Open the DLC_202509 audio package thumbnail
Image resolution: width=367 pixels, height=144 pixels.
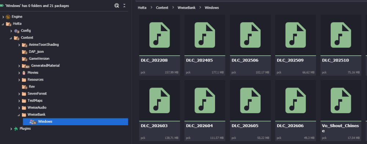point(295,35)
